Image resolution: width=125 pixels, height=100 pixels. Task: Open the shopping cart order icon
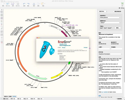[122, 4]
